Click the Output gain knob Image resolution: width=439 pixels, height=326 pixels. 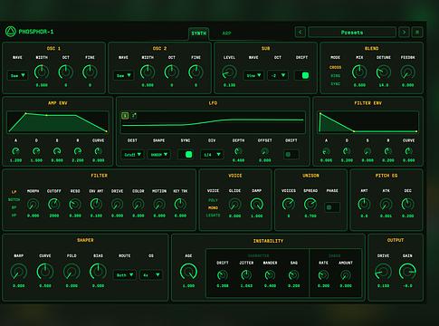(407, 272)
